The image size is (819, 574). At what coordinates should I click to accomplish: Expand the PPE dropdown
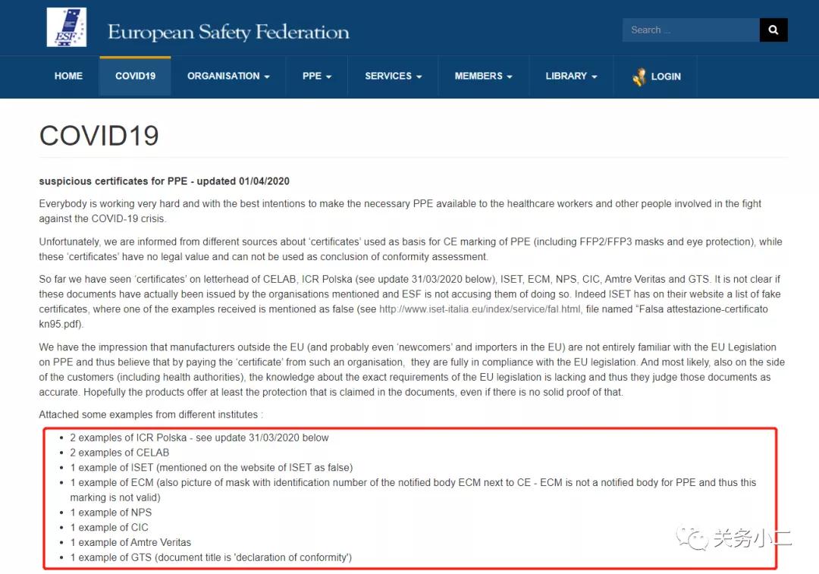[x=316, y=76]
